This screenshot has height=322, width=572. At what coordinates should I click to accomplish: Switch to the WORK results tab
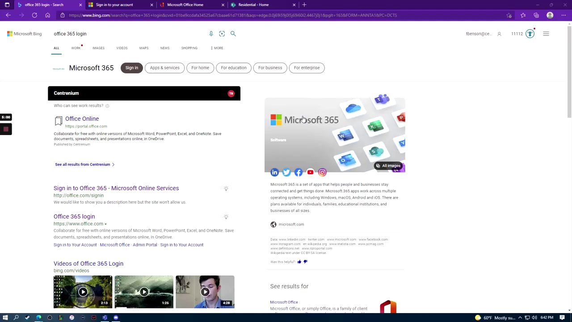tap(76, 48)
